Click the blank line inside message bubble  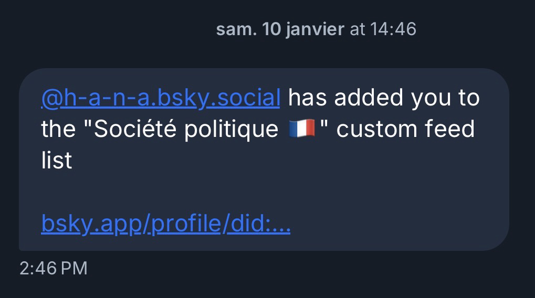coord(263,193)
